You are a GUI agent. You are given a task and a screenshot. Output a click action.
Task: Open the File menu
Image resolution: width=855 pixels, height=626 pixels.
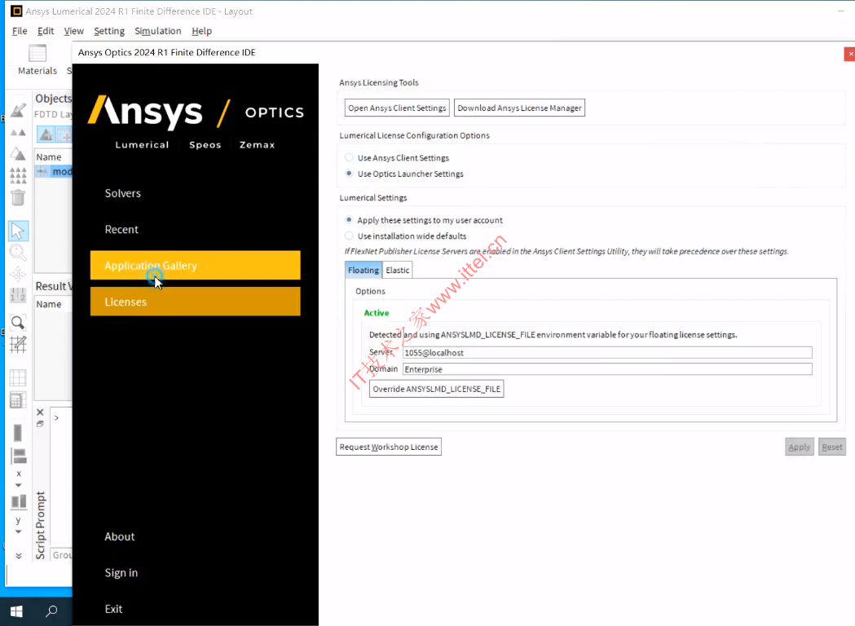pos(20,31)
